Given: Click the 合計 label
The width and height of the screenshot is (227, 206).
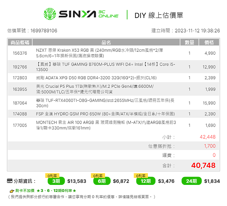Looking at the screenshot, I should click(x=168, y=166).
